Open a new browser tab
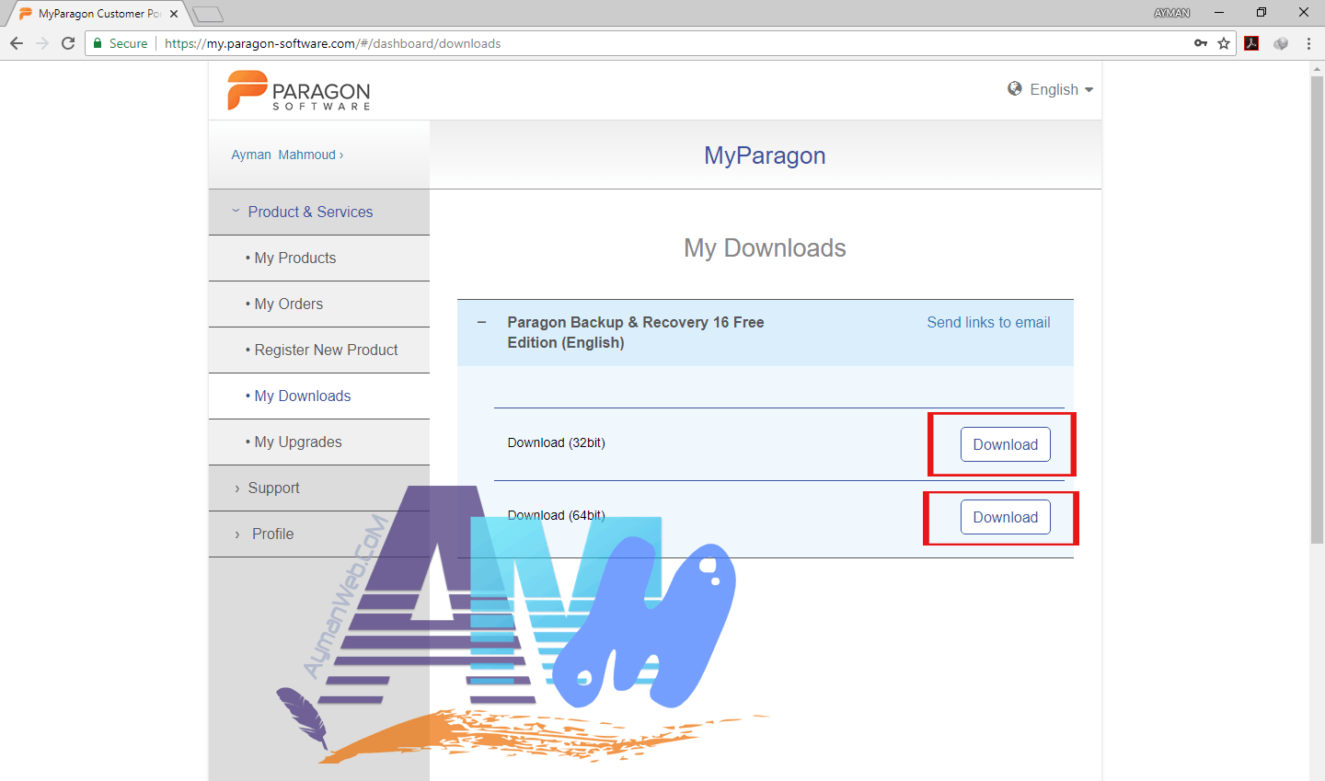This screenshot has width=1325, height=781. tap(208, 14)
